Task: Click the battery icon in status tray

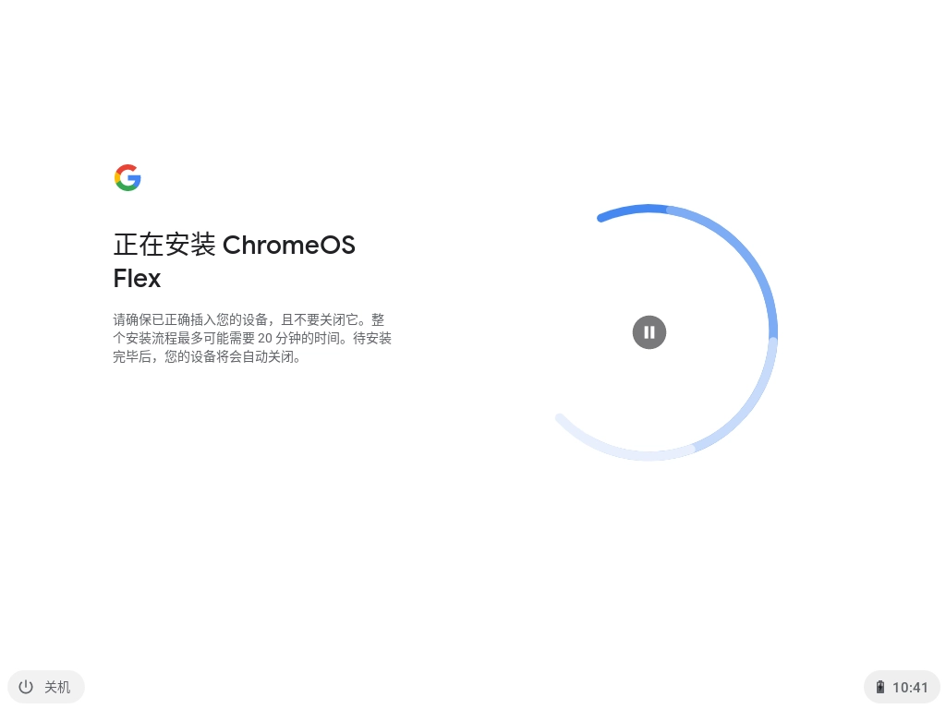Action: (x=880, y=687)
